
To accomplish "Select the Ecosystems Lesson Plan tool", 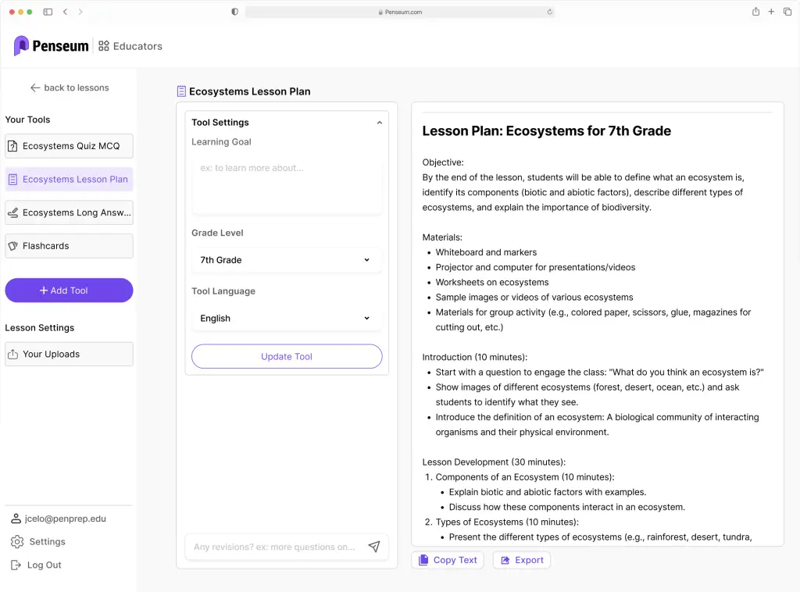I will click(69, 180).
